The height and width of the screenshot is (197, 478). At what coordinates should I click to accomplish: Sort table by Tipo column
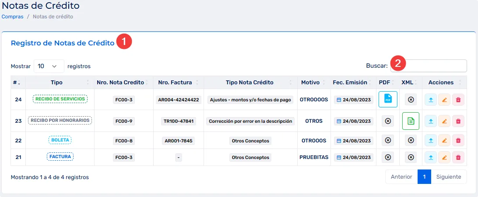(57, 83)
